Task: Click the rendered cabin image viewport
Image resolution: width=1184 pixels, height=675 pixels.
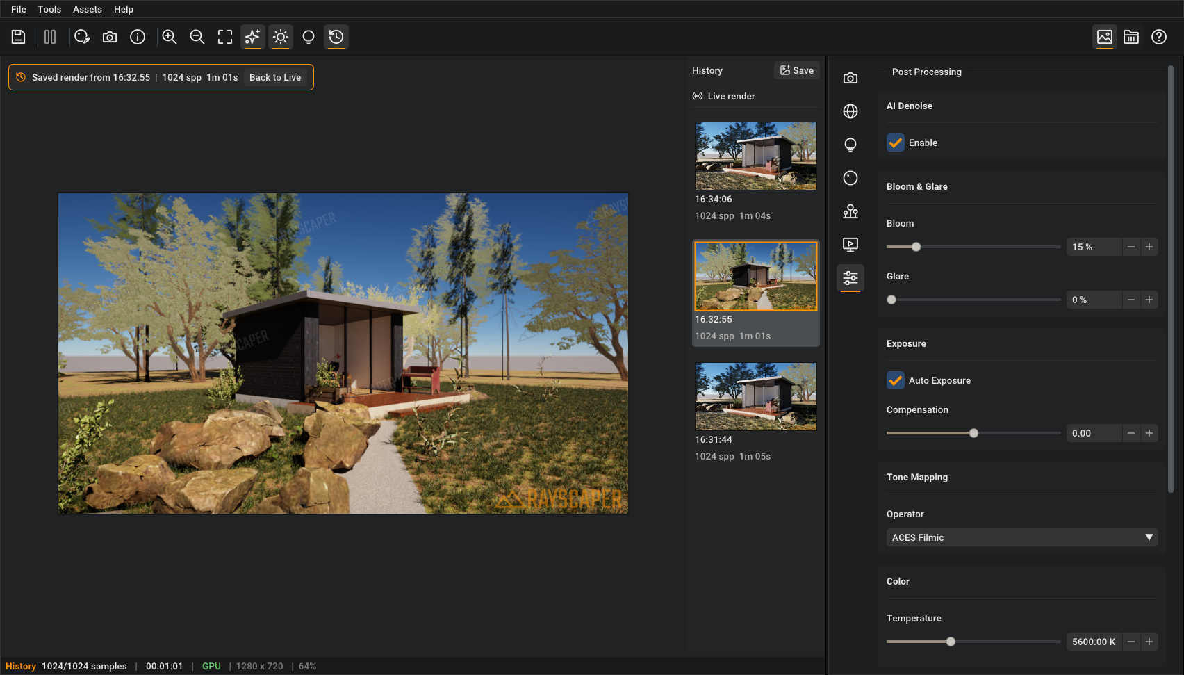Action: tap(343, 354)
